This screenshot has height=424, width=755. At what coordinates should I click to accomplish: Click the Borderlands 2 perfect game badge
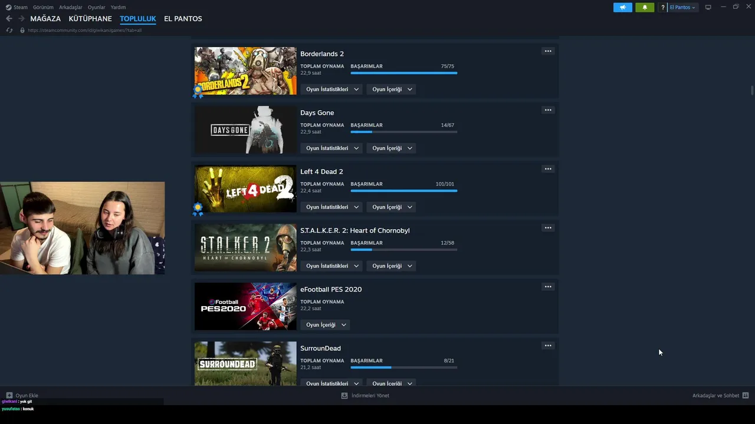pyautogui.click(x=198, y=91)
